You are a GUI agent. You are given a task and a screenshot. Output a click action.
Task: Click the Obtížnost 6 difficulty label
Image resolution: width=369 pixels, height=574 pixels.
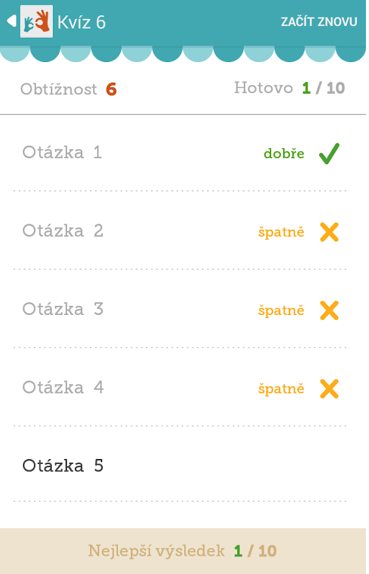coord(68,89)
